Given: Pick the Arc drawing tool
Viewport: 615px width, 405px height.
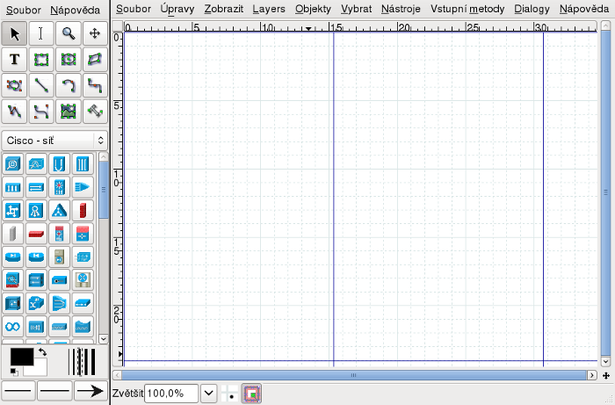Looking at the screenshot, I should coord(68,85).
